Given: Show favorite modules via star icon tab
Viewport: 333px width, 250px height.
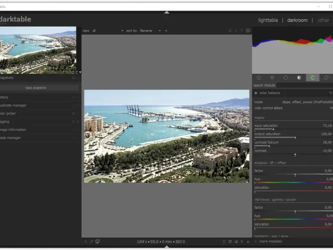Looking at the screenshot, I should pyautogui.click(x=272, y=77).
